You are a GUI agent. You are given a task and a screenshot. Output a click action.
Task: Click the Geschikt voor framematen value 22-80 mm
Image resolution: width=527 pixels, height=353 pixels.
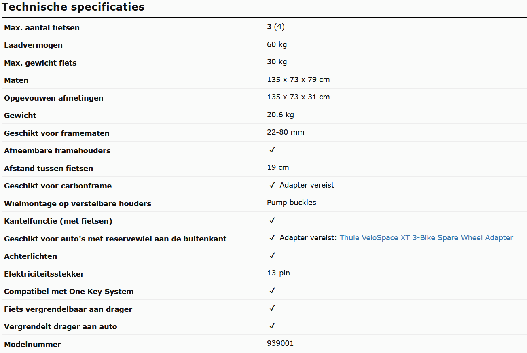tap(286, 132)
